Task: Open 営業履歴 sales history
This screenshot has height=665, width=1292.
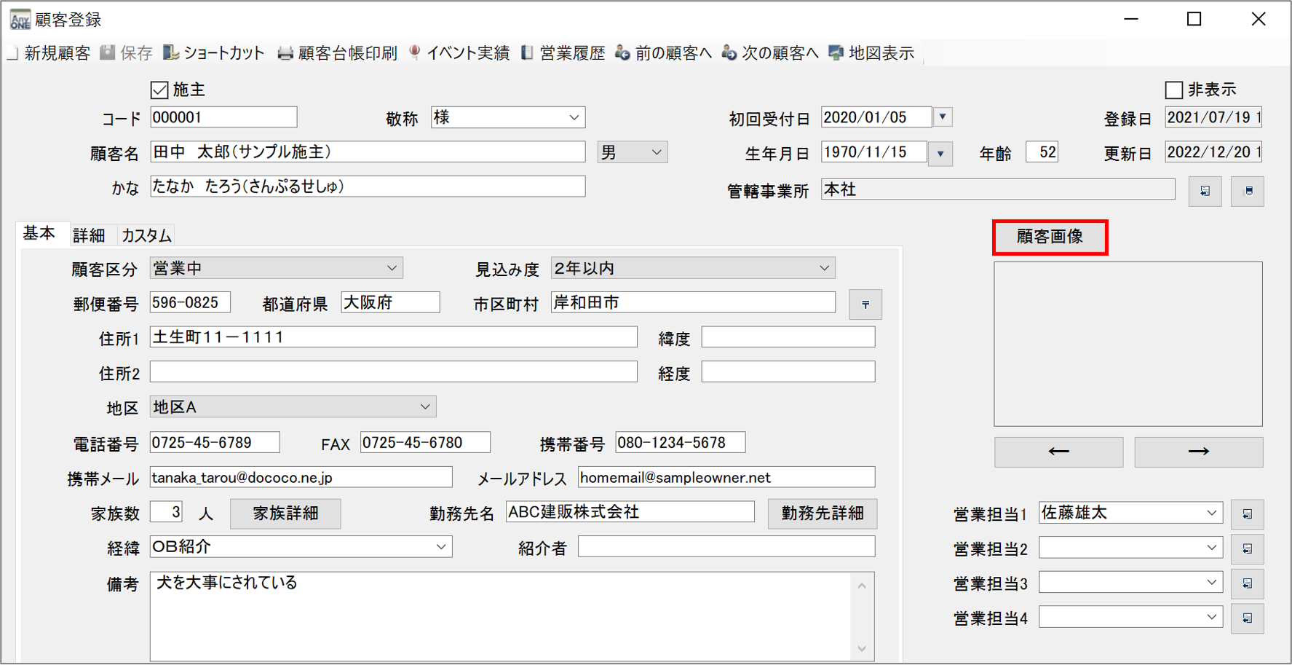Action: click(x=563, y=53)
